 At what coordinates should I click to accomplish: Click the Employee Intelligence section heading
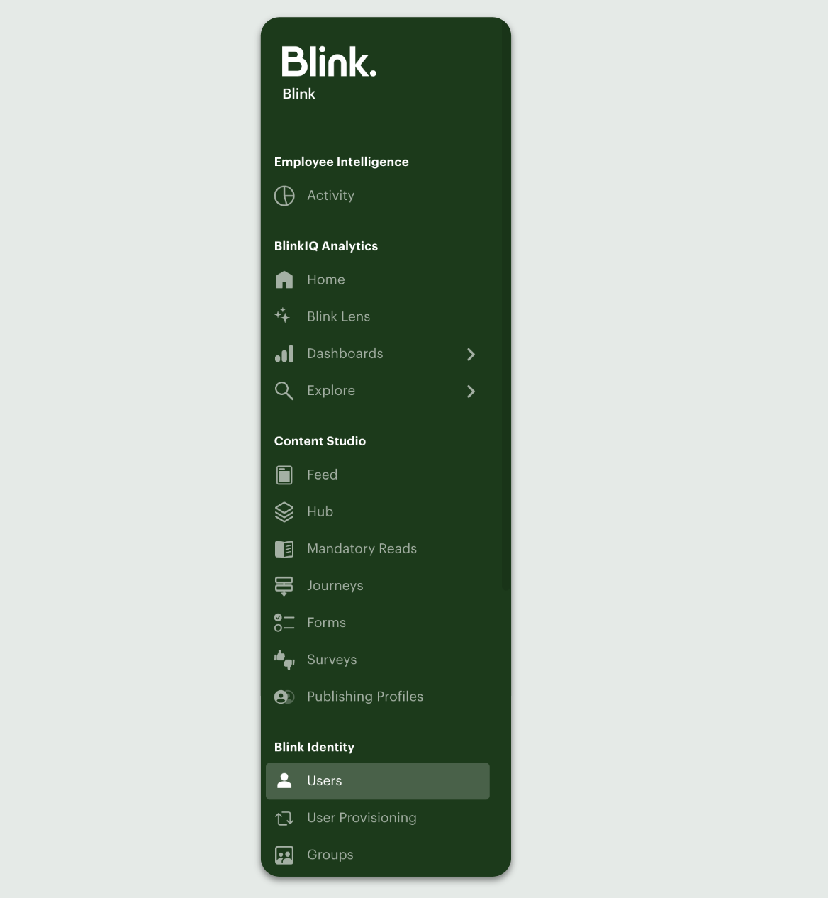tap(341, 162)
